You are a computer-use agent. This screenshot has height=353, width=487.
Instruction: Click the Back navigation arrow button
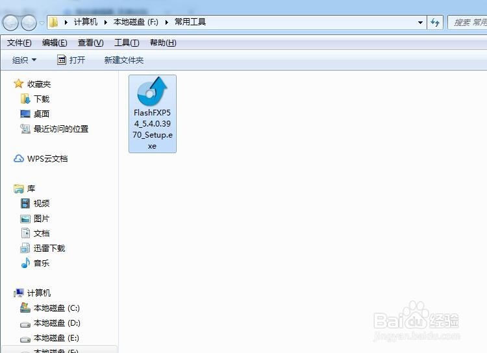point(10,23)
